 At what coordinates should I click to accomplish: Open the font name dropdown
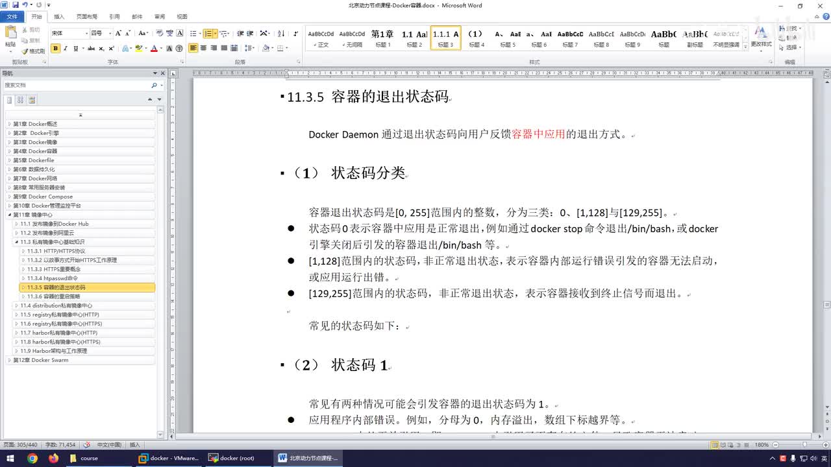86,33
